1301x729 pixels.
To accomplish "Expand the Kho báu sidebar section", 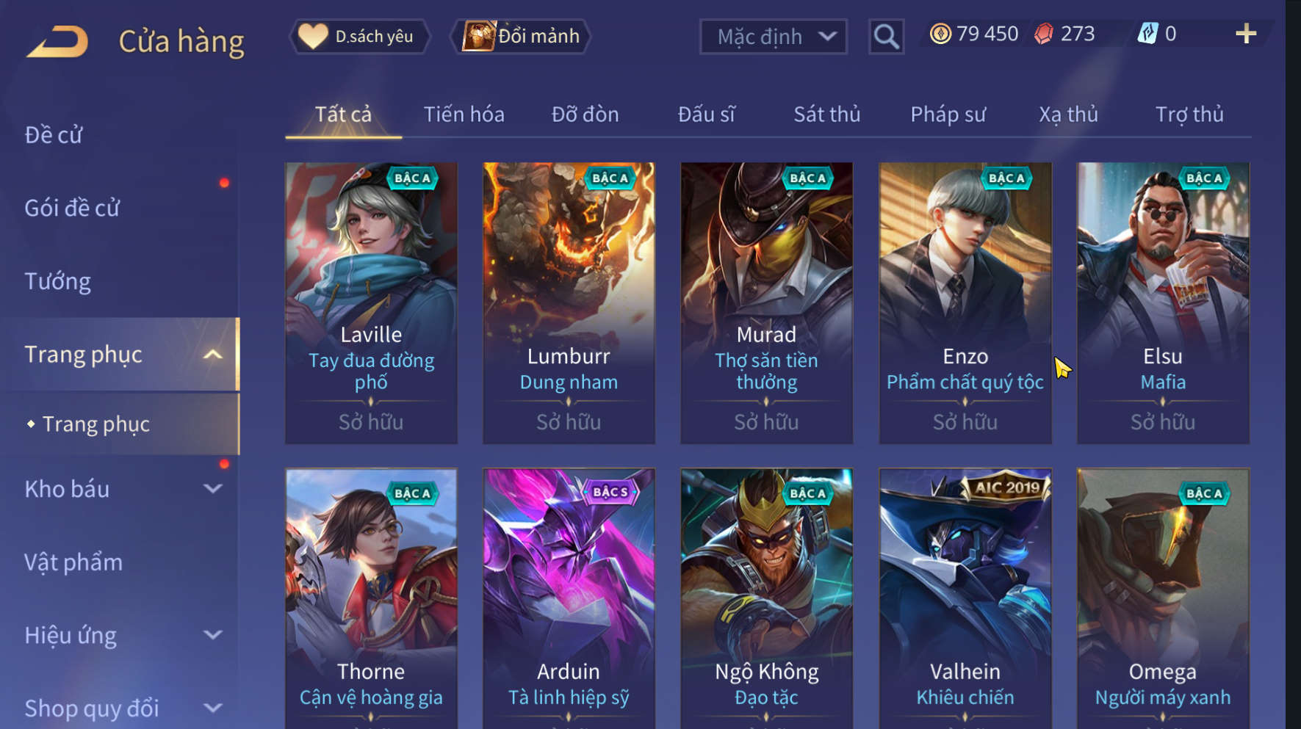I will coord(212,489).
